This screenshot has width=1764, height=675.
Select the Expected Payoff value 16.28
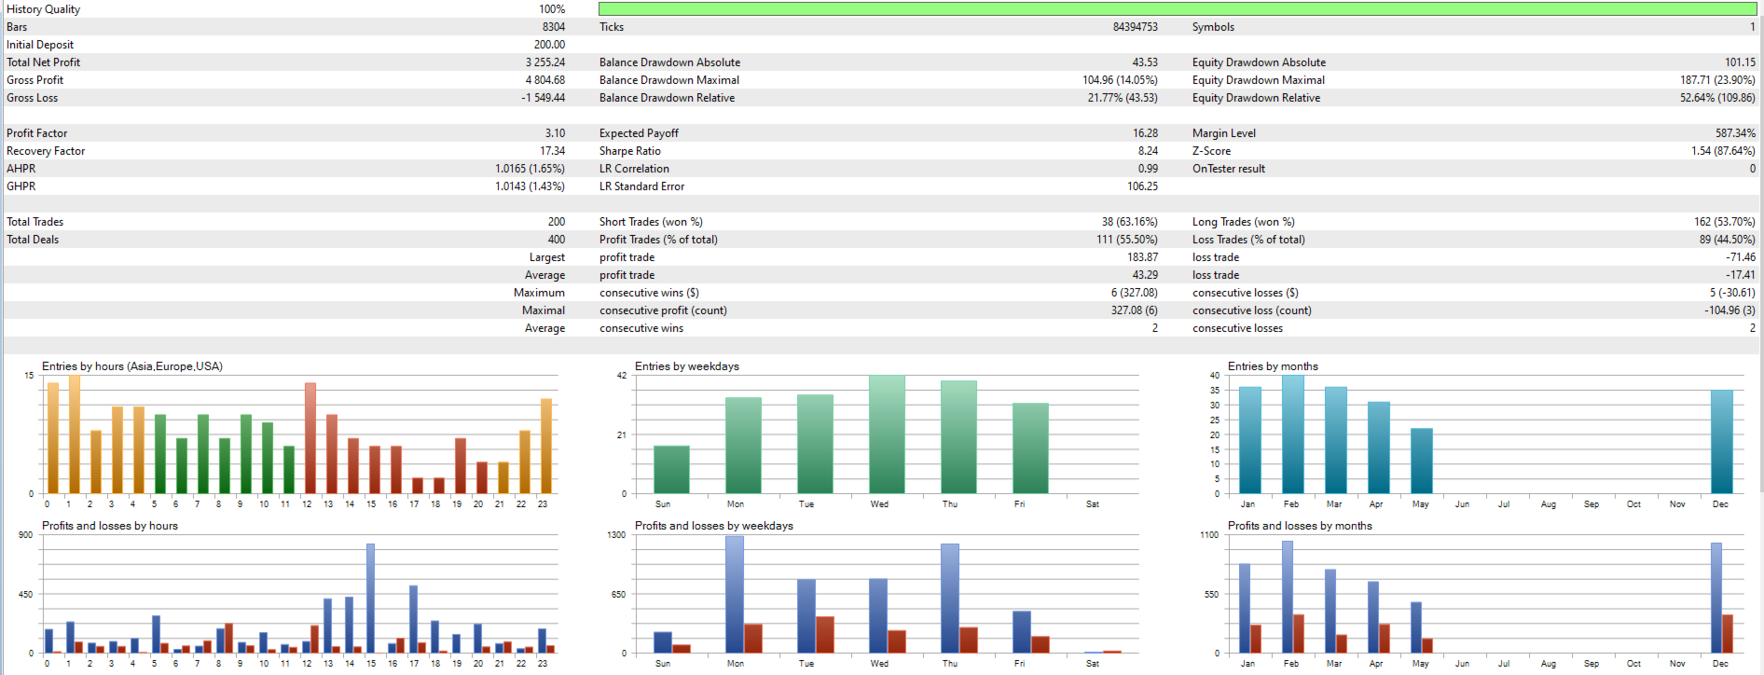(x=1146, y=133)
